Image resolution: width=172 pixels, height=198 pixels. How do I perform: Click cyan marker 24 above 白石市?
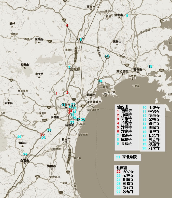[x=25, y=154]
